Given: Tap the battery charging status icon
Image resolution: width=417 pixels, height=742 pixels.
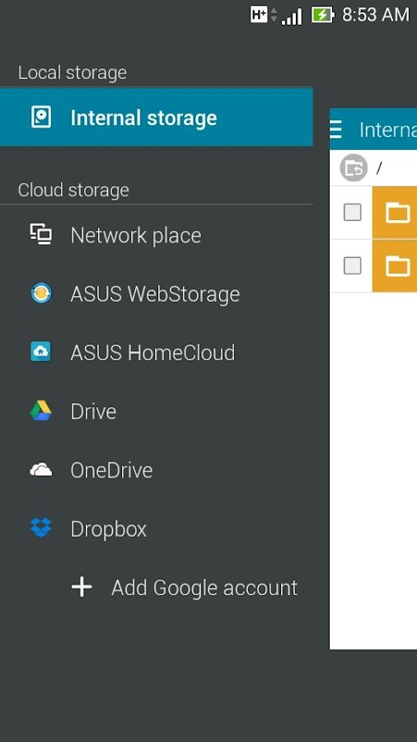Looking at the screenshot, I should (323, 15).
